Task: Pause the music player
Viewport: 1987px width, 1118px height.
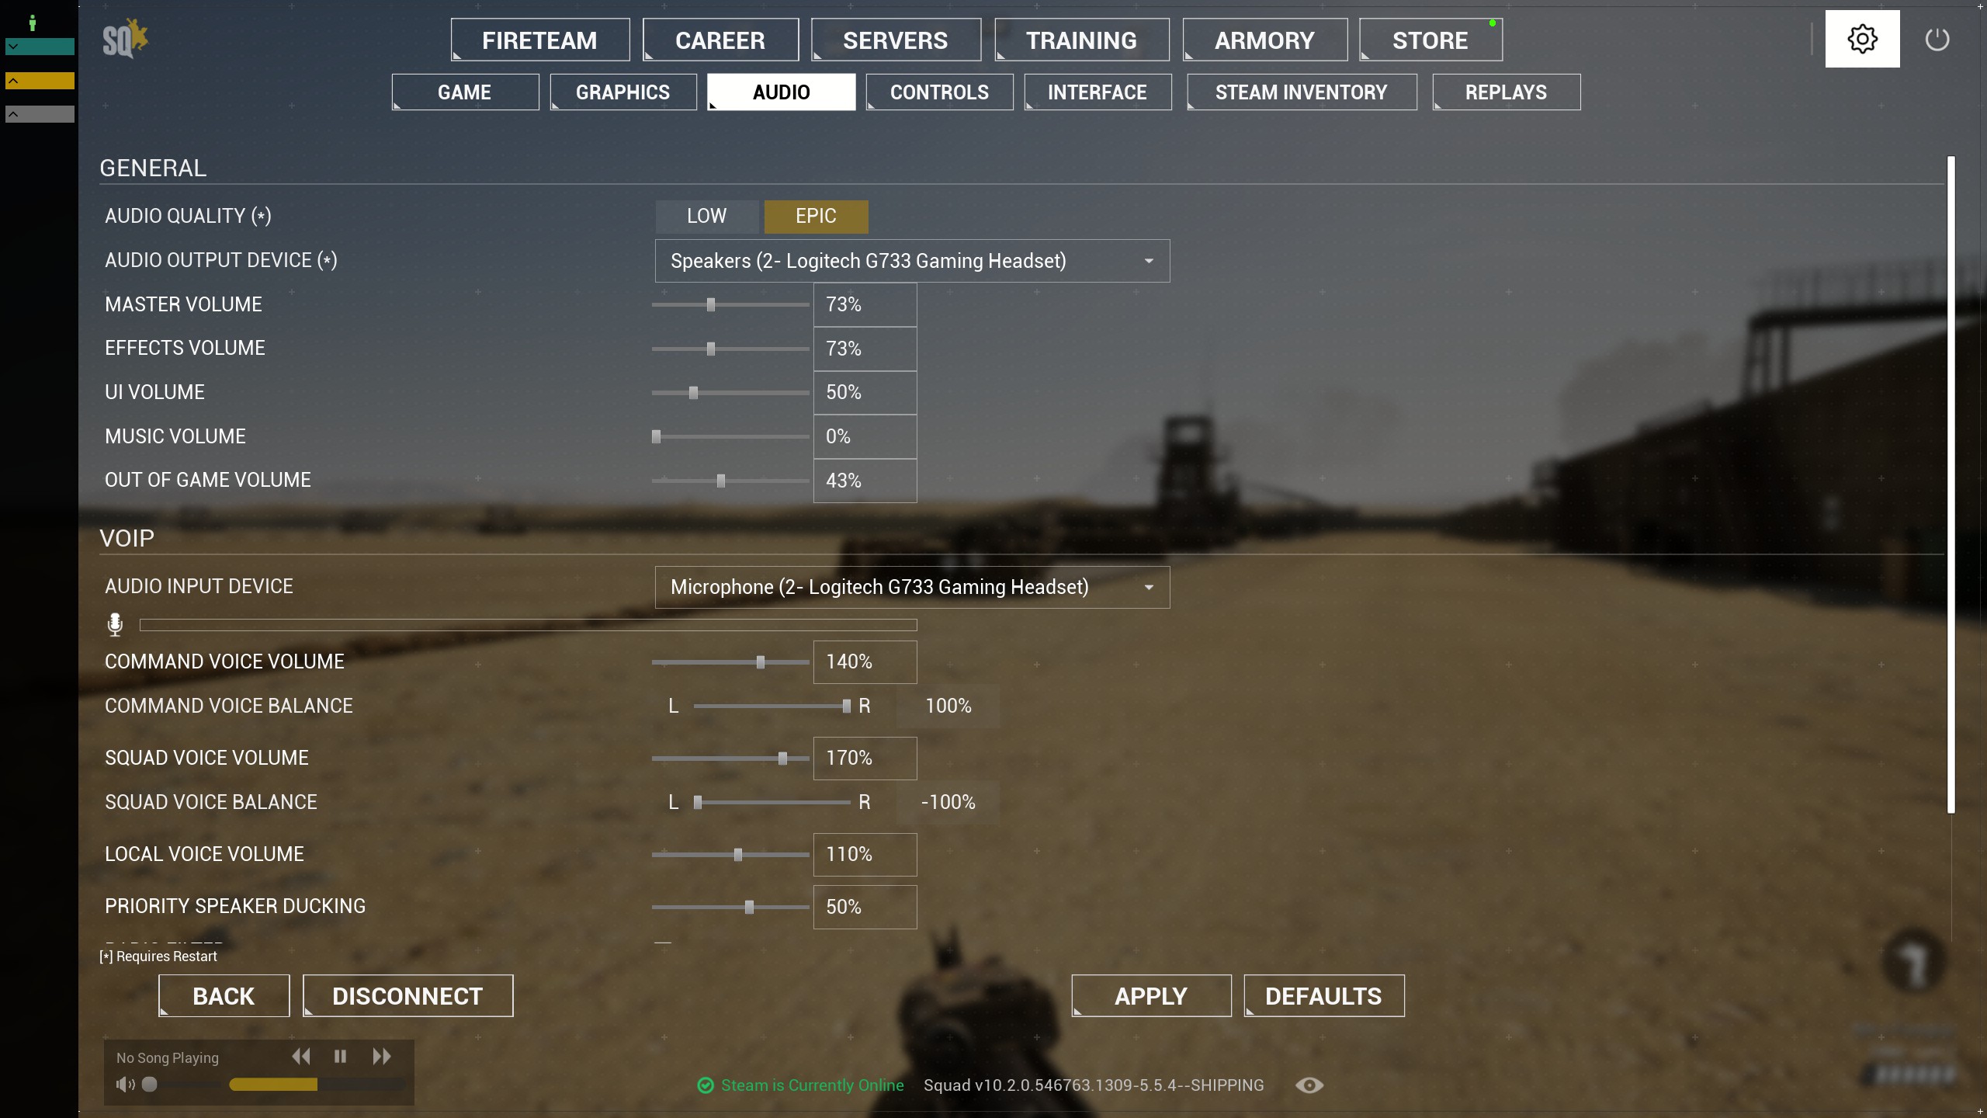Action: point(340,1057)
